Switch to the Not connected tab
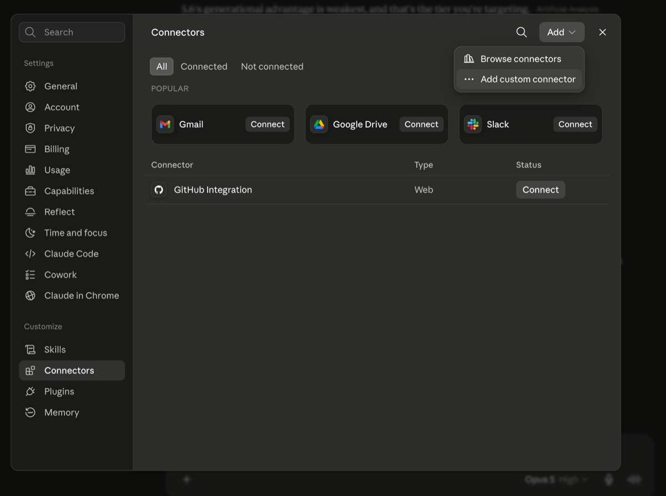 272,67
